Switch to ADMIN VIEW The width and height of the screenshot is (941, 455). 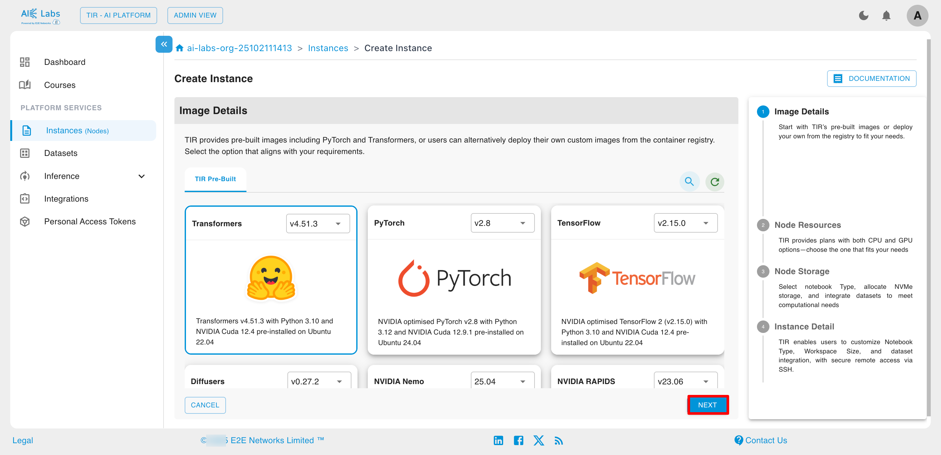coord(195,15)
